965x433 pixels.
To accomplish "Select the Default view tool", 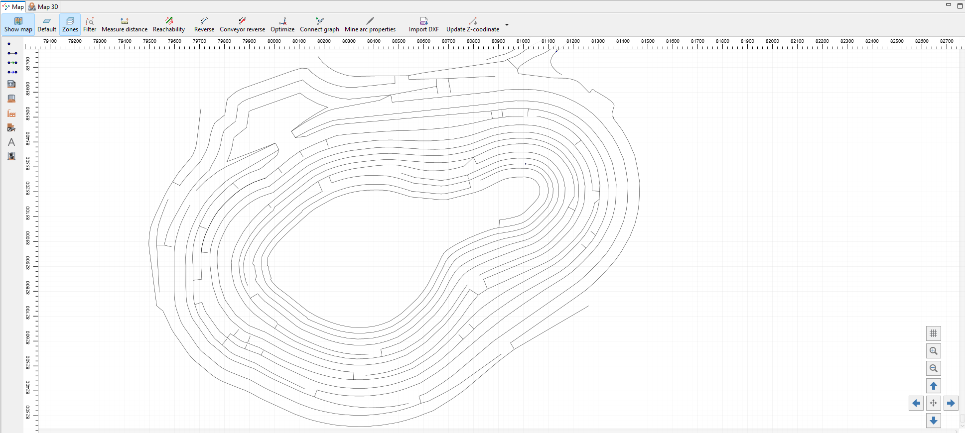I will coord(47,24).
